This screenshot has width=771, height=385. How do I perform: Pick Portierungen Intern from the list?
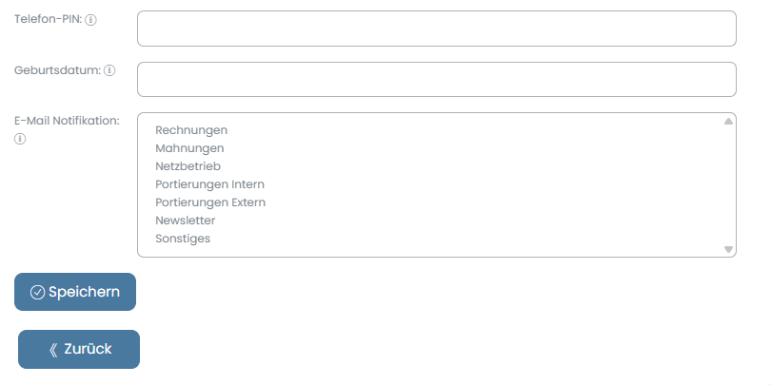coord(210,184)
